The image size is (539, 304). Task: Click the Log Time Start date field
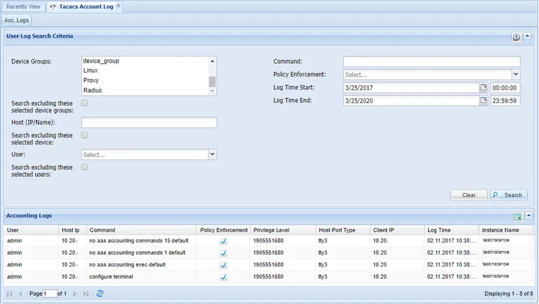(x=411, y=88)
